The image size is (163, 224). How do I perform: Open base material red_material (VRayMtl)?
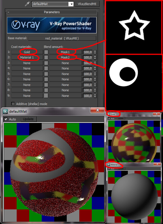(62, 38)
